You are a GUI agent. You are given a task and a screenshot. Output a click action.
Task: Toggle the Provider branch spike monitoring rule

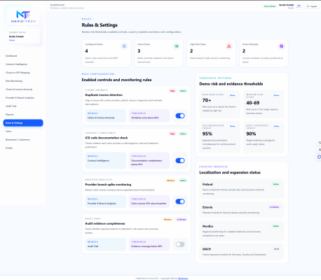[180, 202]
